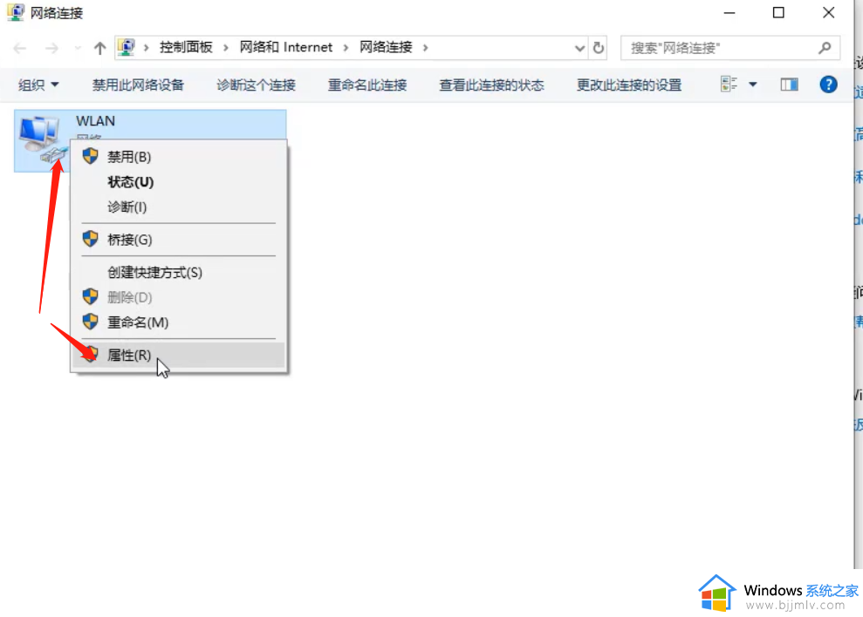Choose 诊断(I) in context menu
The width and height of the screenshot is (863, 617).
[x=178, y=207]
